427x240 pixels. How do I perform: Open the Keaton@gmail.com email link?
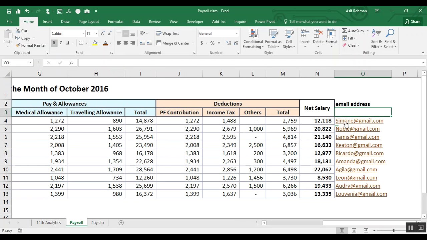359,145
